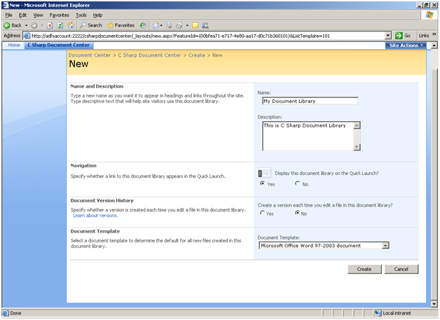440x320 pixels.
Task: Expand the Site Actions menu
Action: (x=406, y=46)
